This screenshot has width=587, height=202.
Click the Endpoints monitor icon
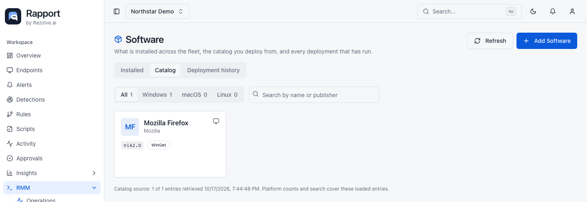(x=10, y=70)
